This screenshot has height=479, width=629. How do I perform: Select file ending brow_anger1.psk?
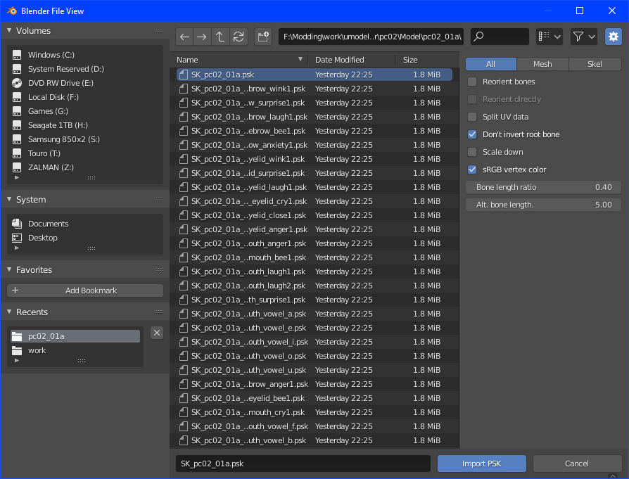(314, 384)
